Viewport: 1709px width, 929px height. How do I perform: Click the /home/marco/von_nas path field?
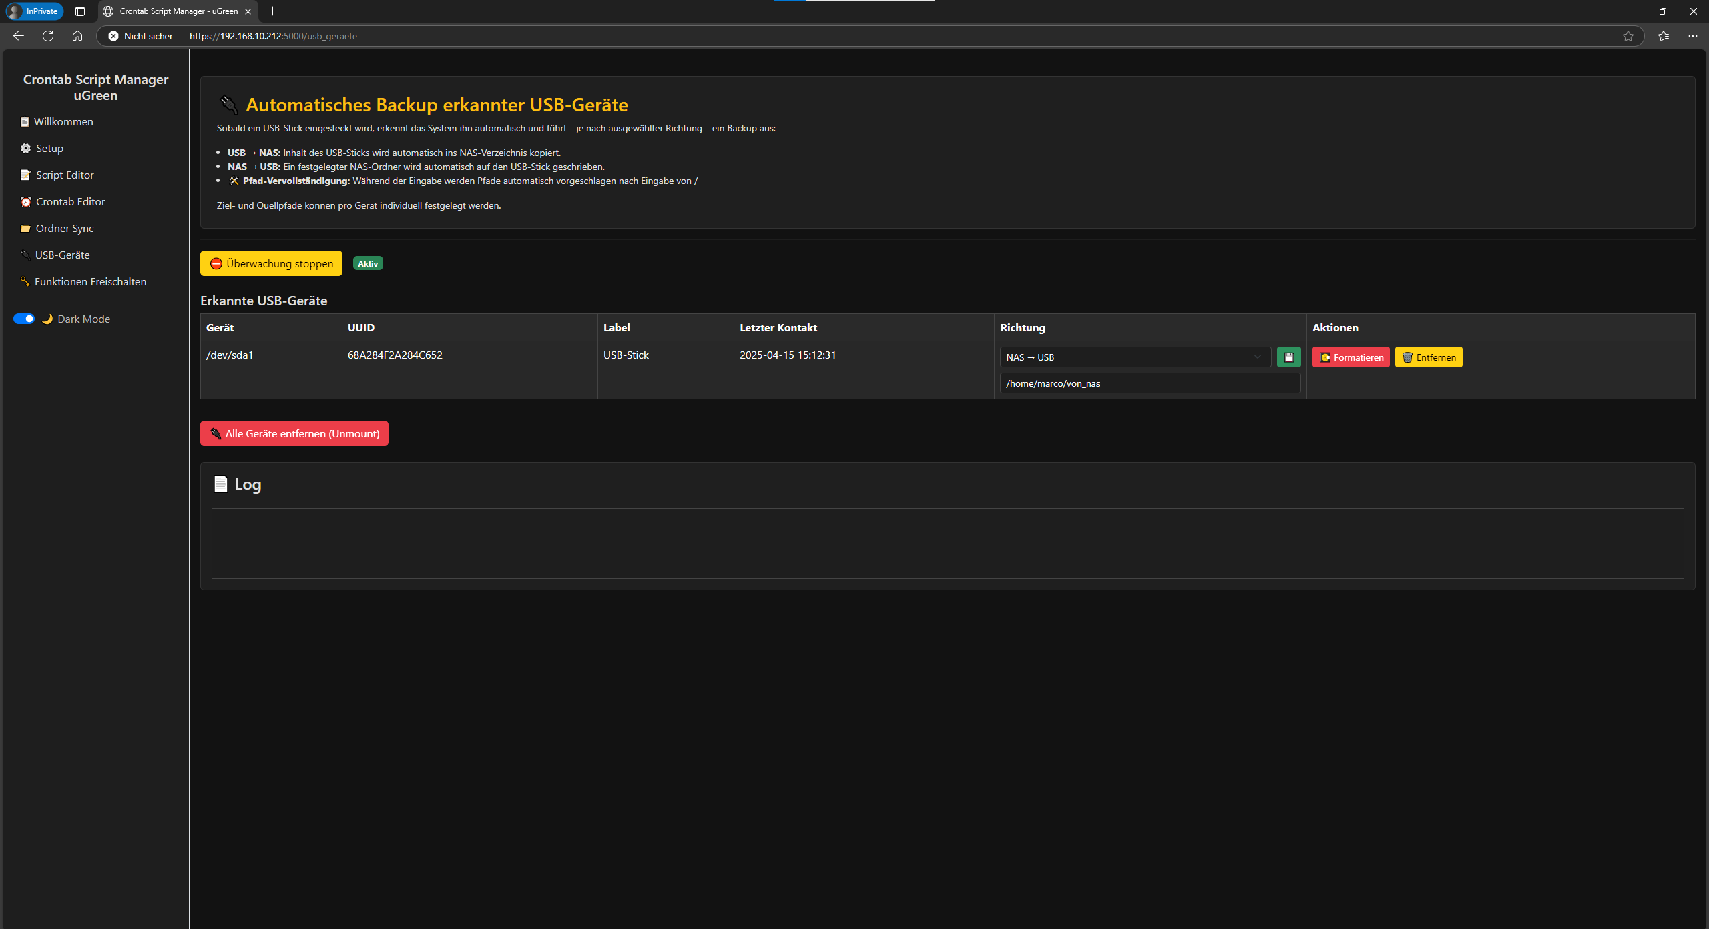pyautogui.click(x=1150, y=383)
